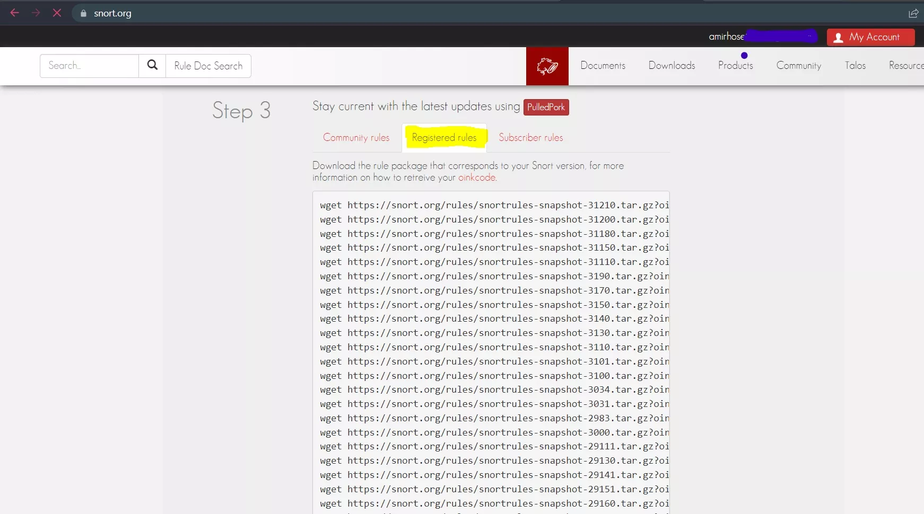
Task: Click wget line for snapshot-29111
Action: pyautogui.click(x=494, y=446)
